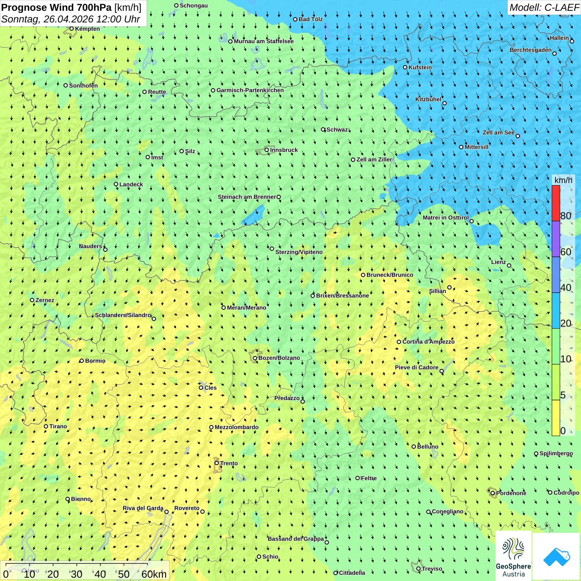Screen dimensions: 581x581
Task: Click the "Garmisch-Partenkirchen" label
Action: tap(250, 90)
